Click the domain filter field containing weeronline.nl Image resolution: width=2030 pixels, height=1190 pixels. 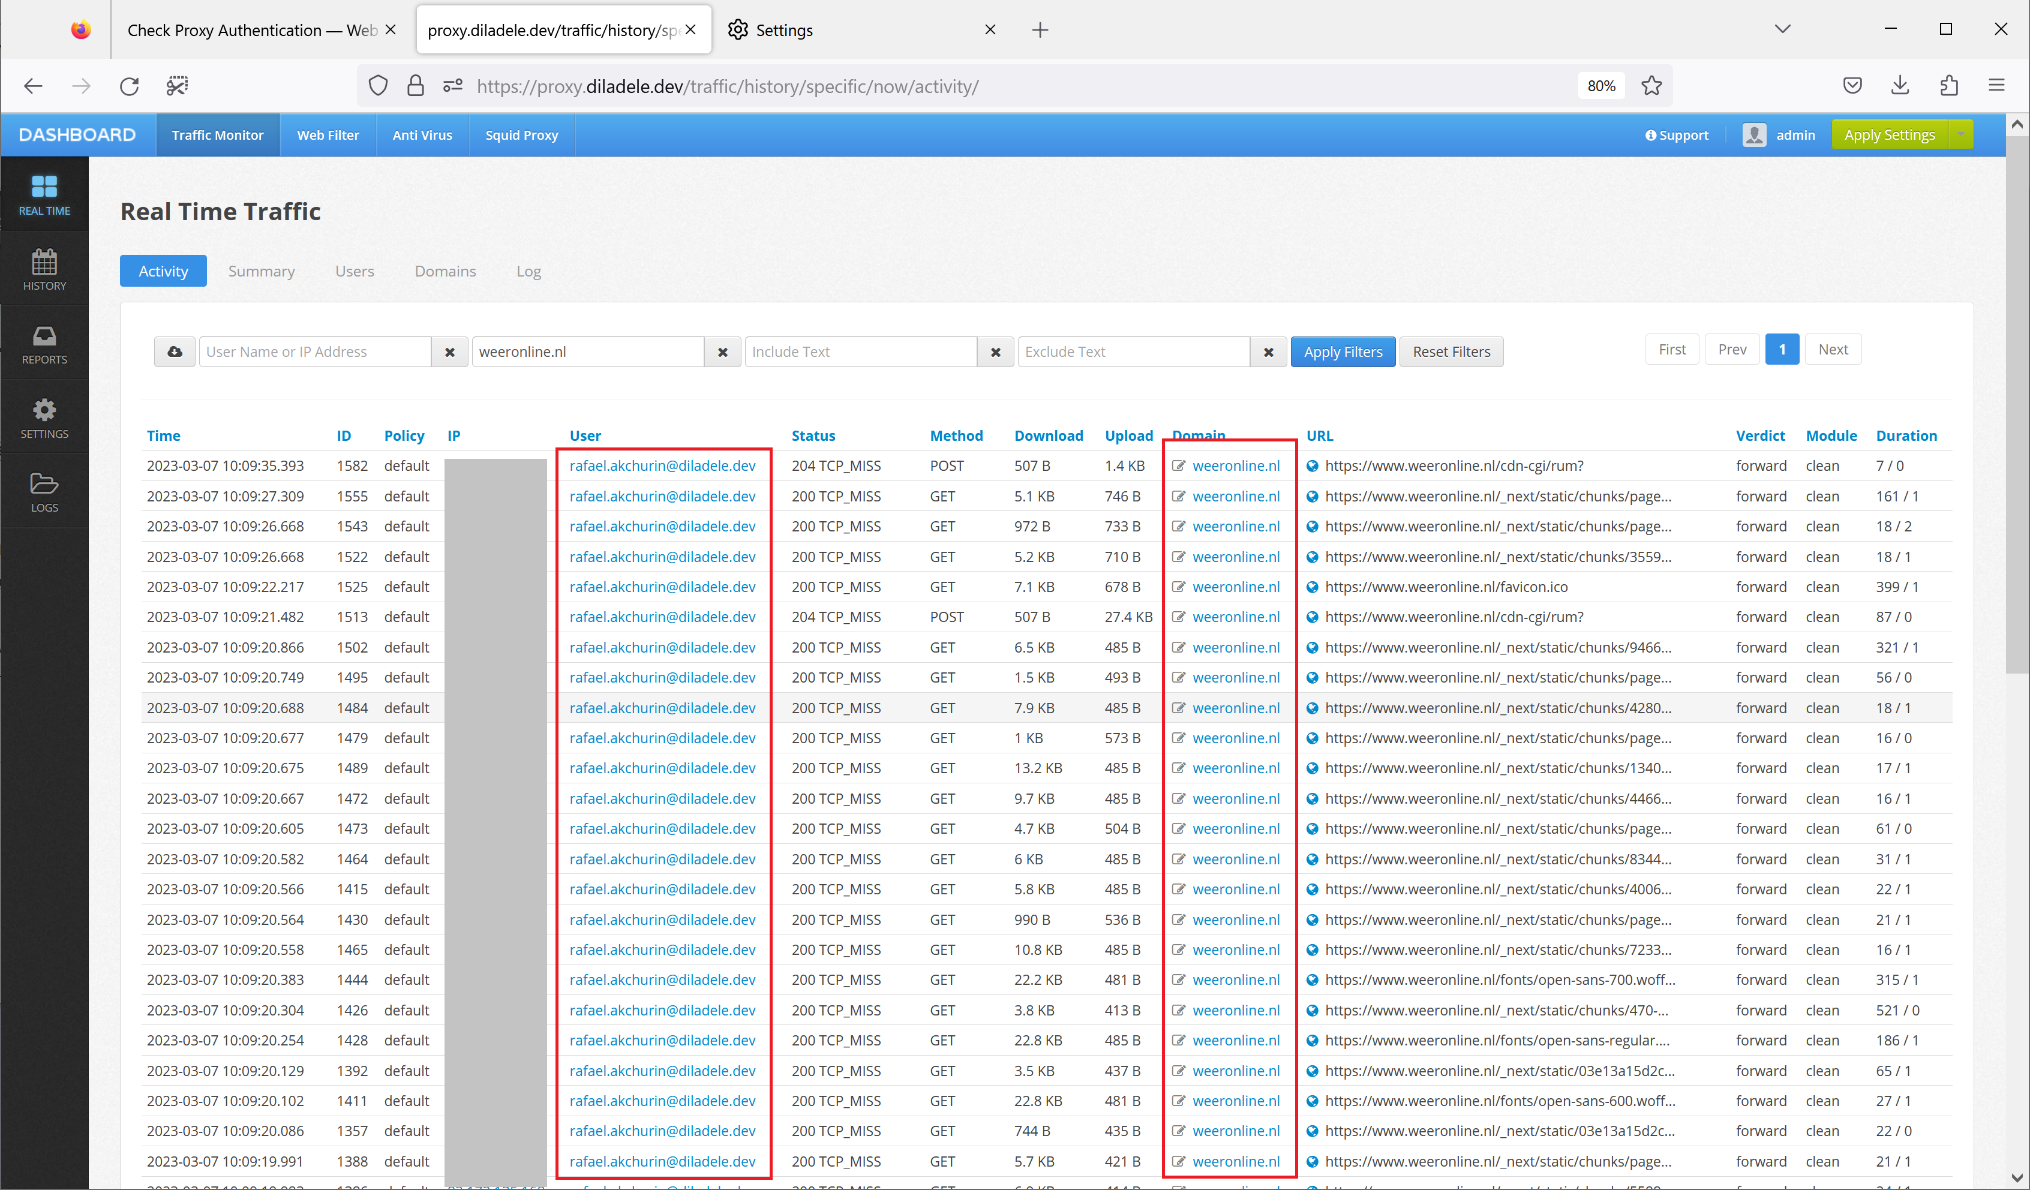(x=588, y=352)
